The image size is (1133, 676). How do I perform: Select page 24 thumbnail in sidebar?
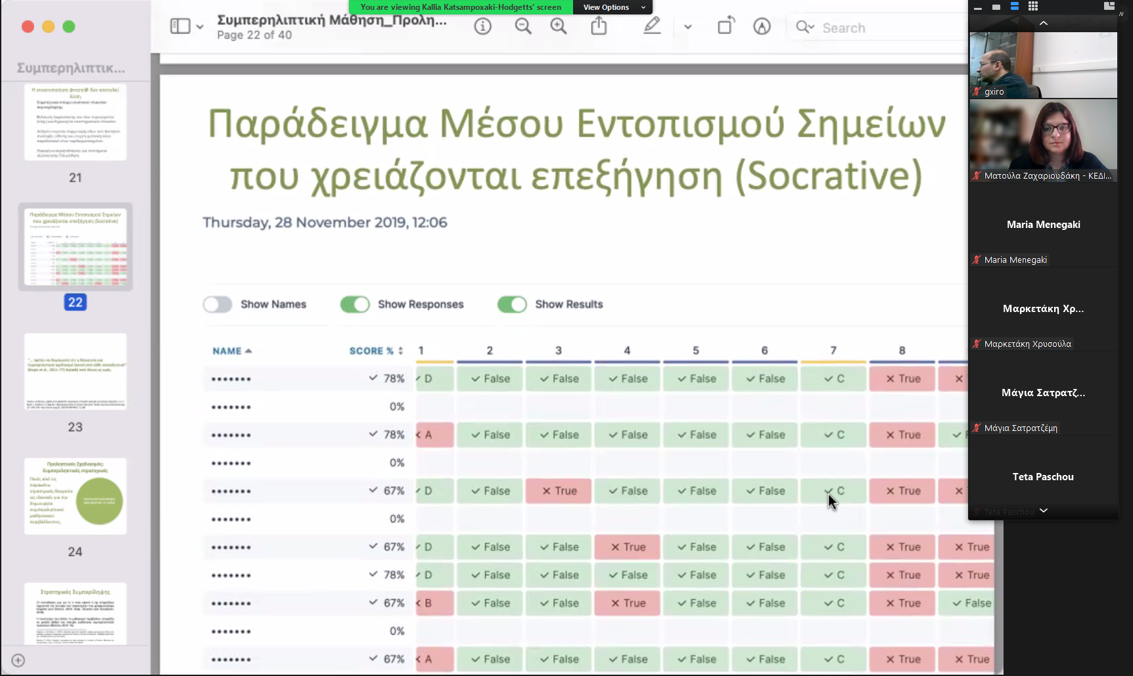tap(76, 496)
